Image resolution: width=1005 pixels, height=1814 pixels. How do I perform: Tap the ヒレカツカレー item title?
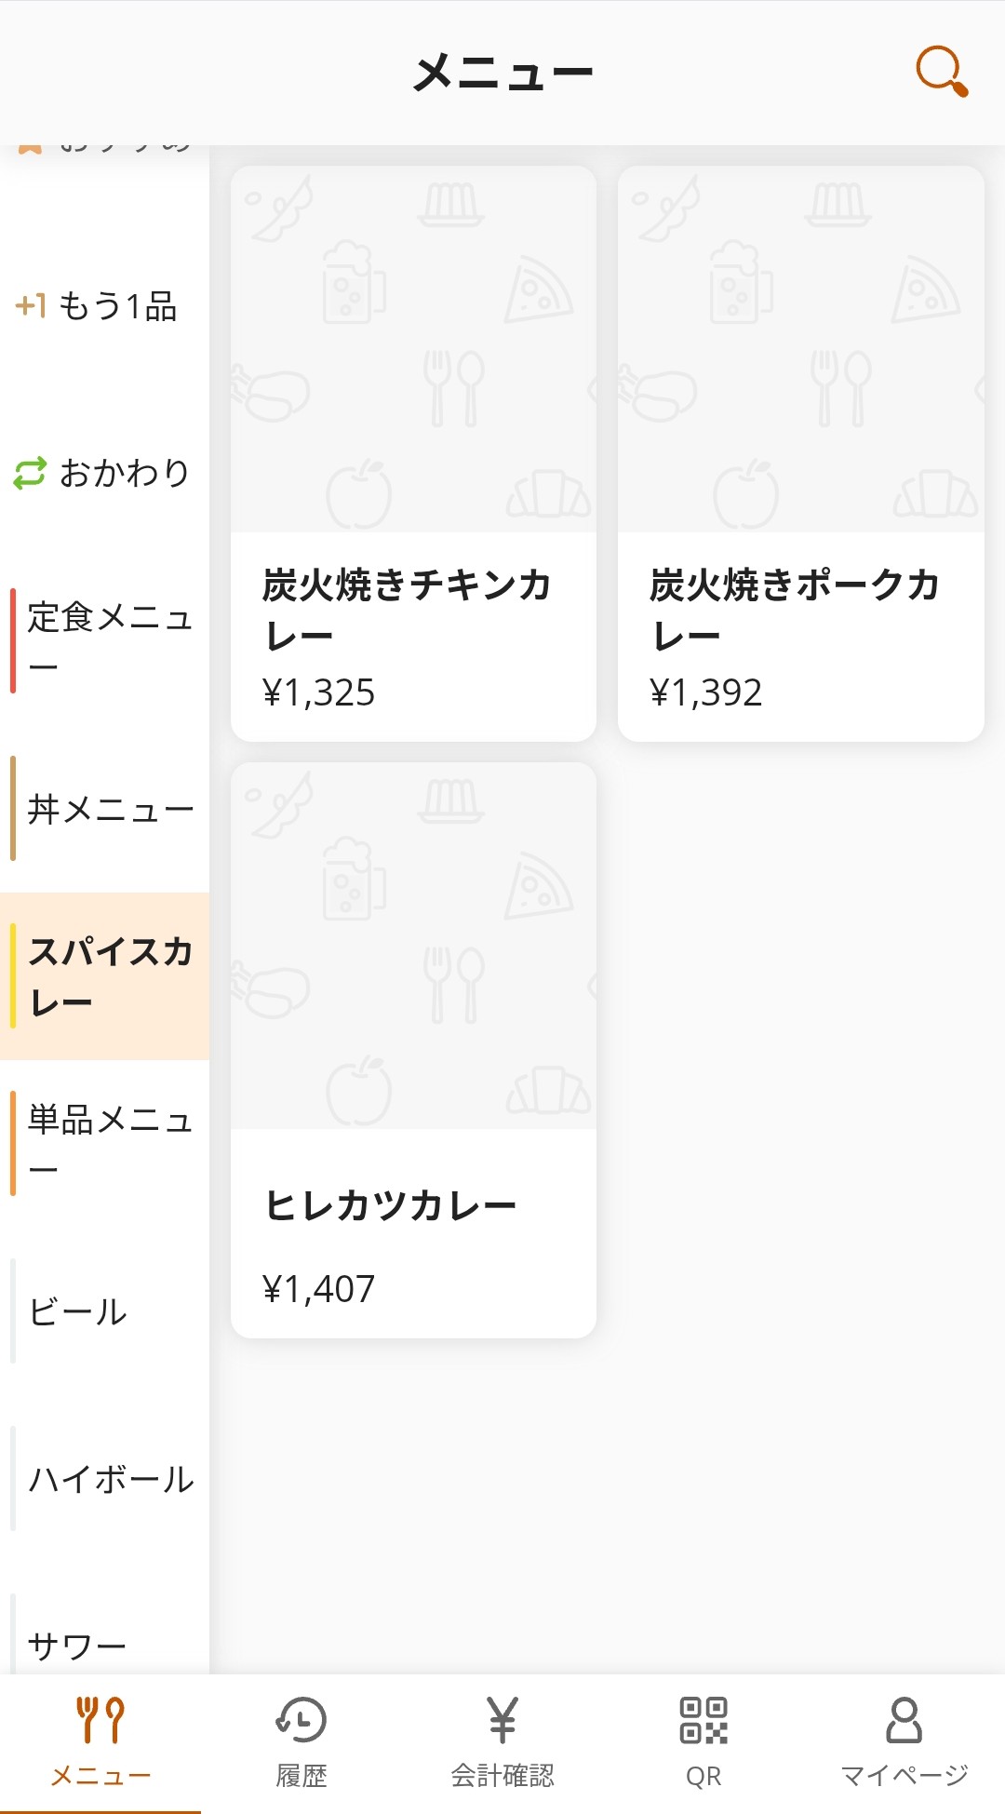(x=390, y=1205)
